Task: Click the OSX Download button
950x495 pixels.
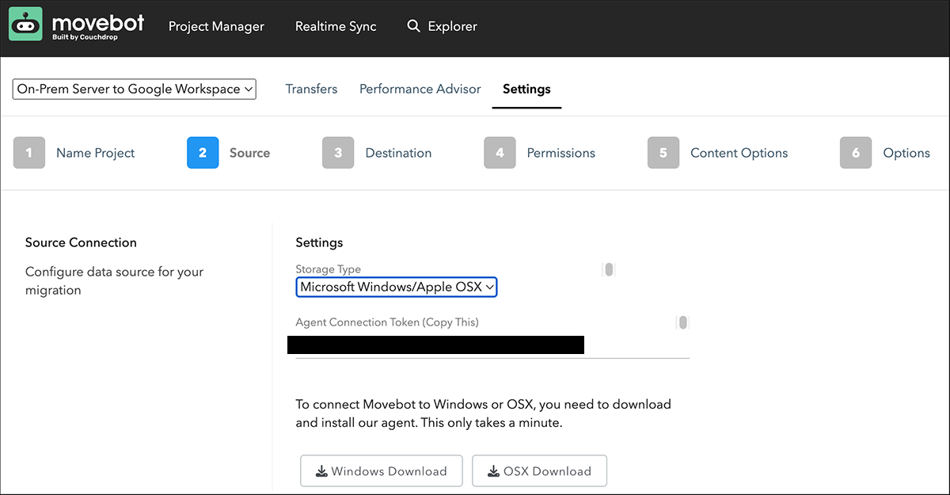Action: point(539,471)
